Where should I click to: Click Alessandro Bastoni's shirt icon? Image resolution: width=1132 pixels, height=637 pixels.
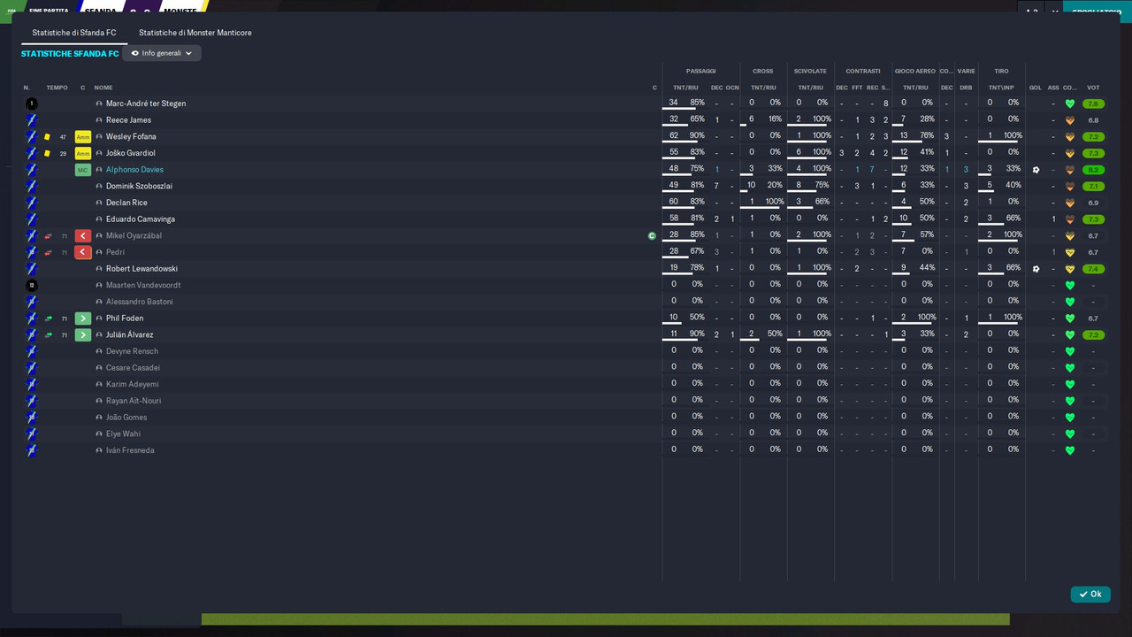(x=32, y=302)
